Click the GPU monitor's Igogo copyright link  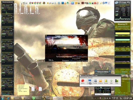pos(120,73)
